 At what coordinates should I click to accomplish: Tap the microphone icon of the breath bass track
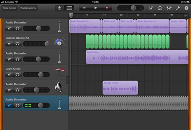tap(59, 57)
